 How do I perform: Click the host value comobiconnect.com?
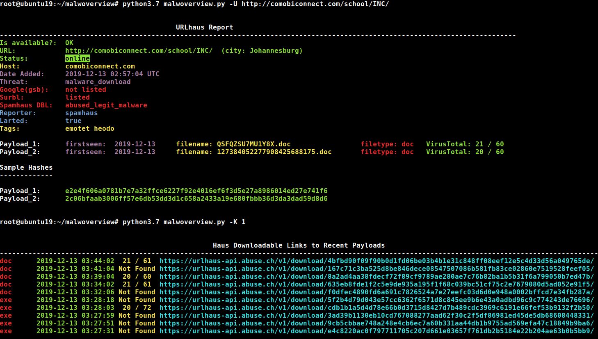pos(100,66)
